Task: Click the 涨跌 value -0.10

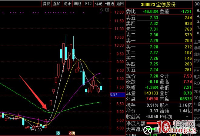Action: pos(153,82)
